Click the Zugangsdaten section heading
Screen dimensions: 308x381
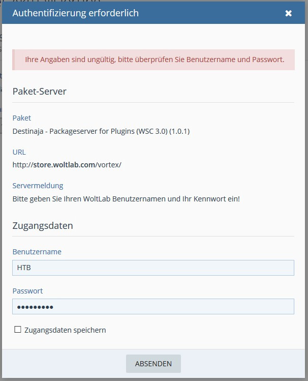[x=42, y=225]
